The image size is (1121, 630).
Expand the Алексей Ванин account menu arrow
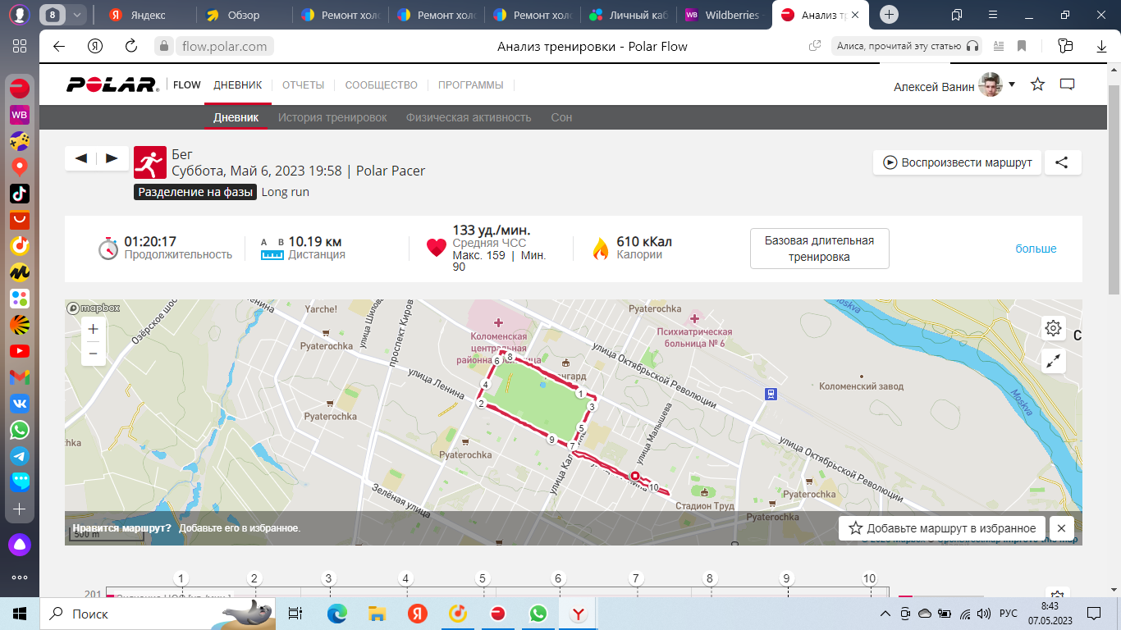(1012, 84)
